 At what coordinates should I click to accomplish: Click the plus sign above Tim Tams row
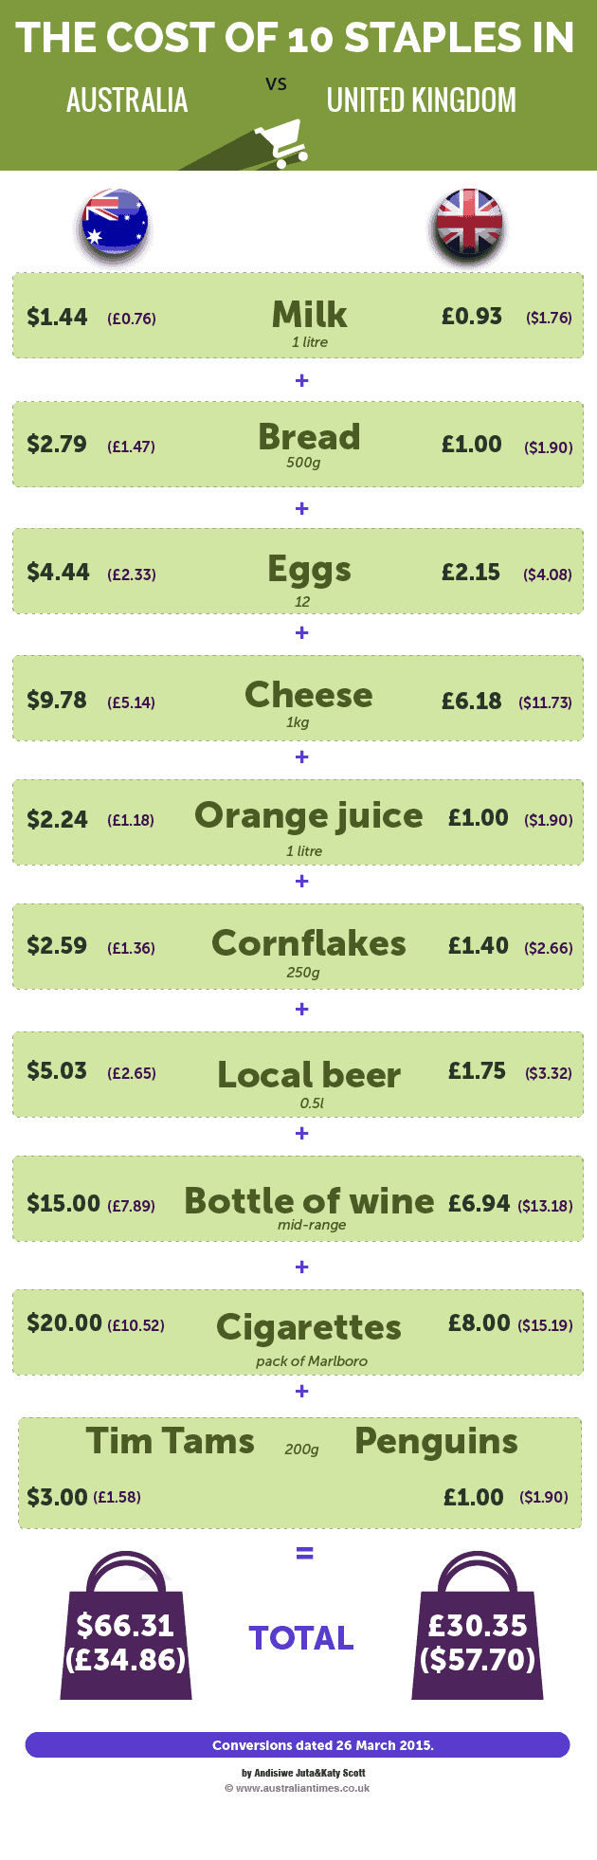click(x=302, y=1391)
